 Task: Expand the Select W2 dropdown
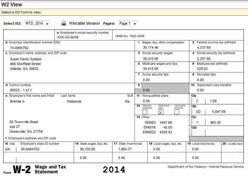click(37, 24)
